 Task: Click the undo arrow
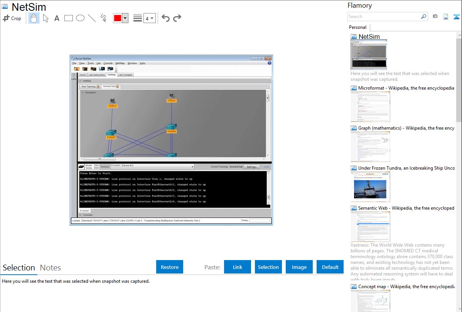(x=165, y=18)
